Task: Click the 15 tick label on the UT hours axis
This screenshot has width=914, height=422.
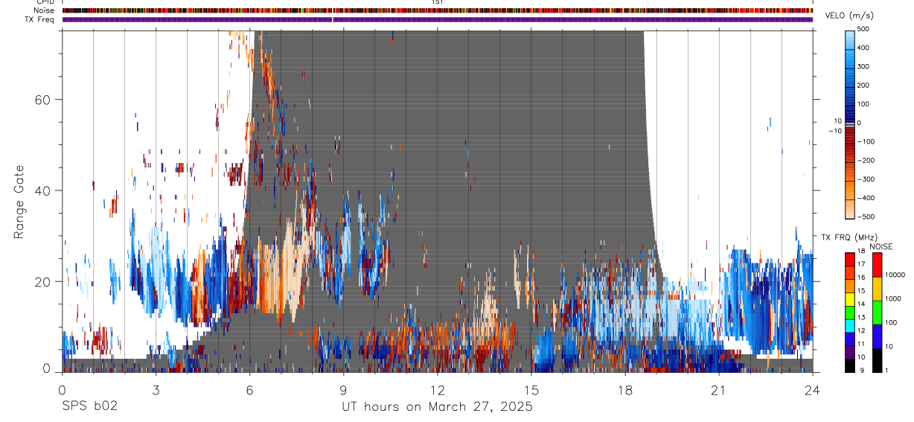Action: [531, 390]
